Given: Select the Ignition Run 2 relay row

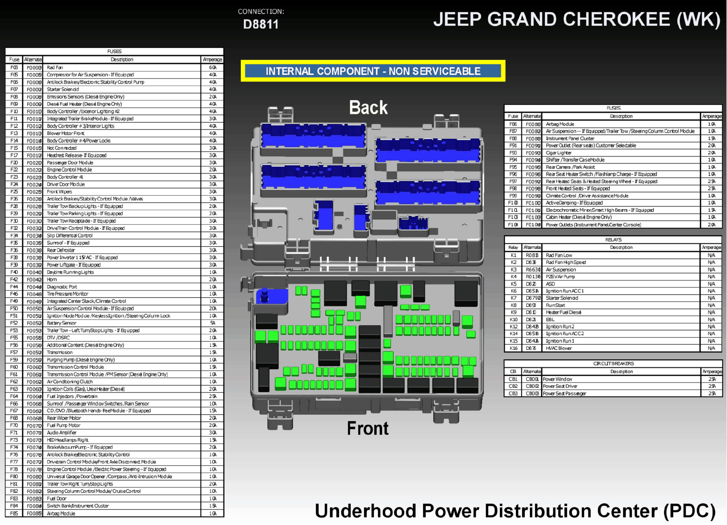Looking at the screenshot, I should (x=613, y=327).
